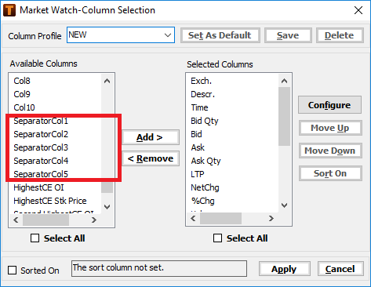Click right arrow of Available Columns horizontal scrollbar

click(x=94, y=220)
